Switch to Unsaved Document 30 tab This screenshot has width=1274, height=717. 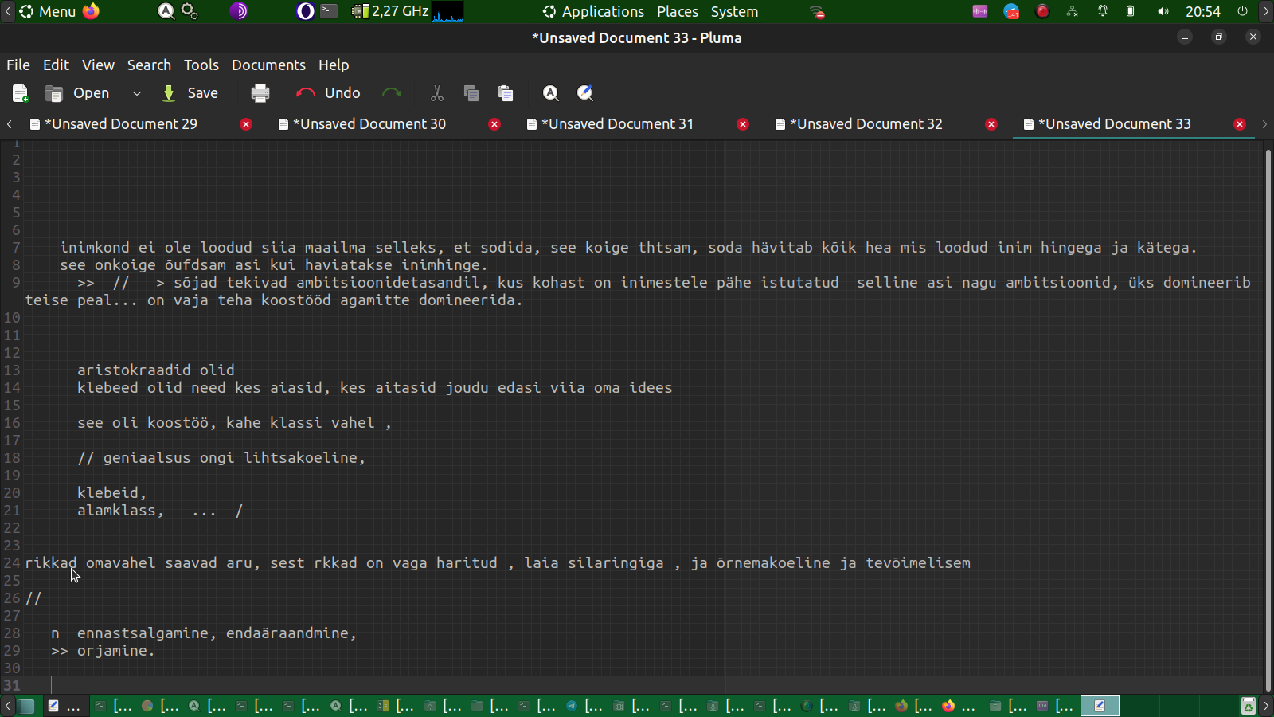point(369,124)
